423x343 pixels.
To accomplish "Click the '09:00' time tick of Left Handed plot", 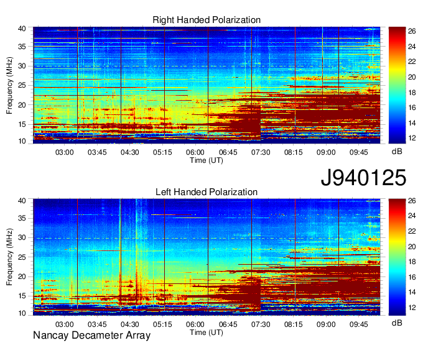I will (x=326, y=324).
